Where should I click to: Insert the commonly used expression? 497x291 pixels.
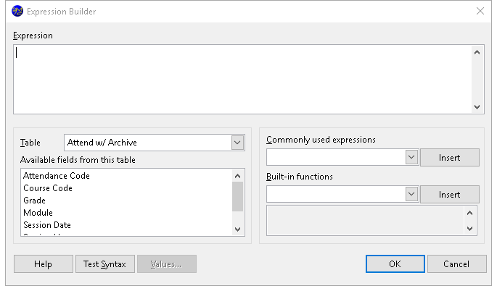click(x=449, y=157)
